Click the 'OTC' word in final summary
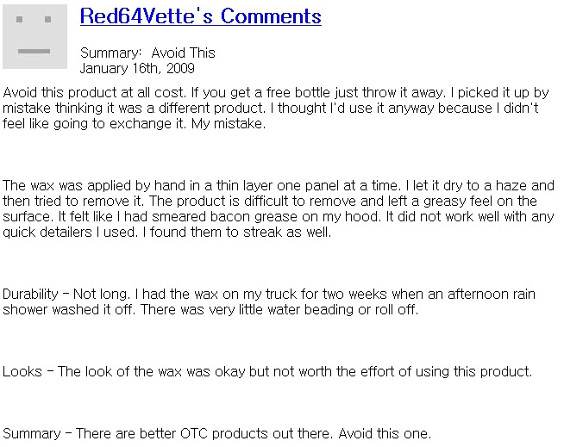The height and width of the screenshot is (447, 564). [x=194, y=433]
